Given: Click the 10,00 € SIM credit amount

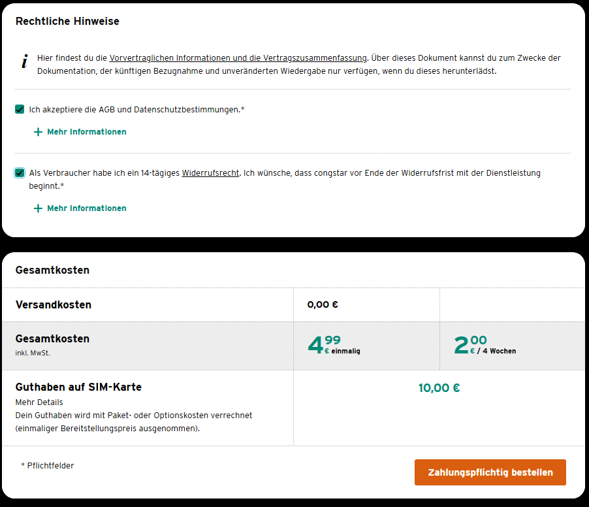Looking at the screenshot, I should [439, 388].
